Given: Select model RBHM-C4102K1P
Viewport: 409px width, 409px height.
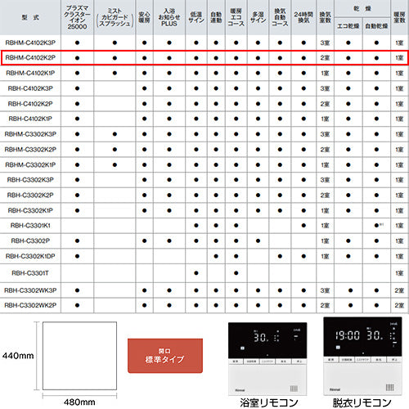Looking at the screenshot, I should point(30,73).
